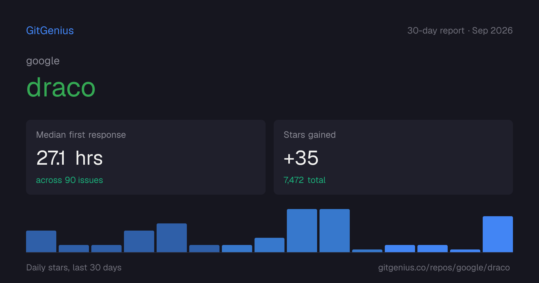Image resolution: width=539 pixels, height=283 pixels.
Task: Click the +35 stars value
Action: tap(301, 158)
